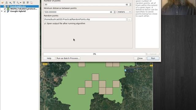
Task: Click the ... browse button for output file
Action: [x=129, y=20]
